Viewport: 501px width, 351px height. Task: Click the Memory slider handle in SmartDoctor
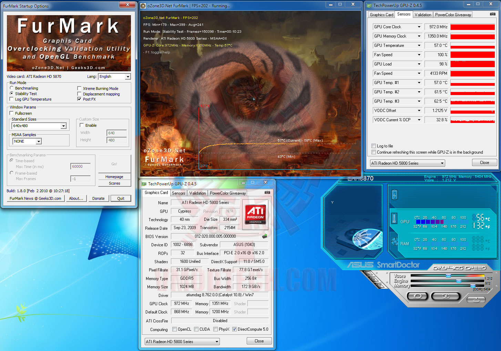[x=473, y=286]
